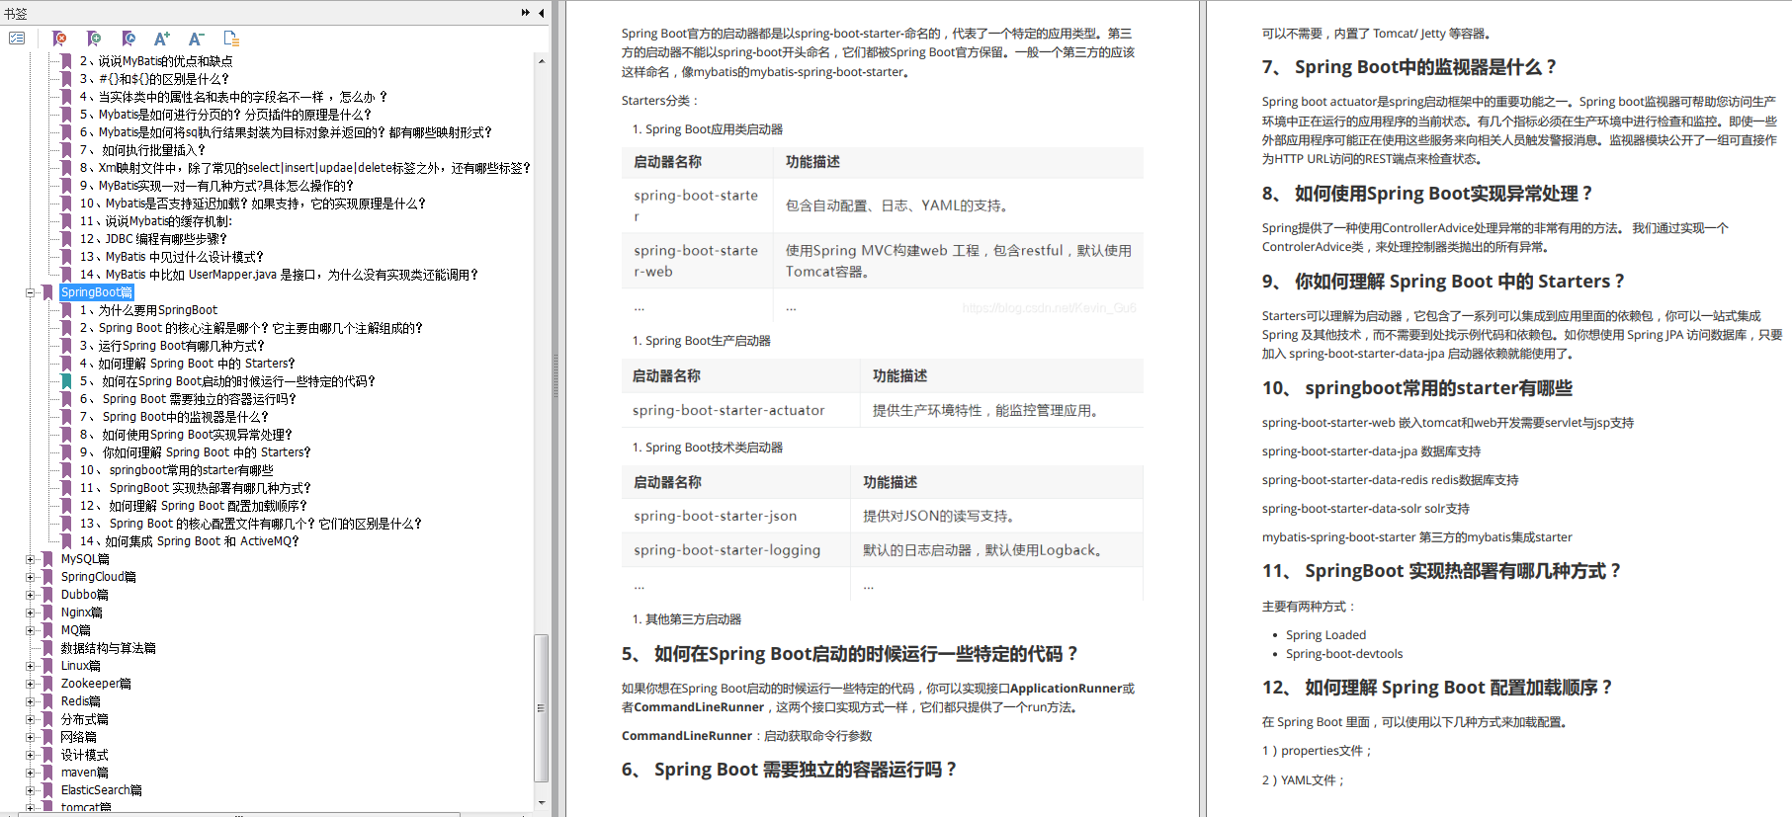Click the bookmark icon beside Redis篇

pos(47,701)
